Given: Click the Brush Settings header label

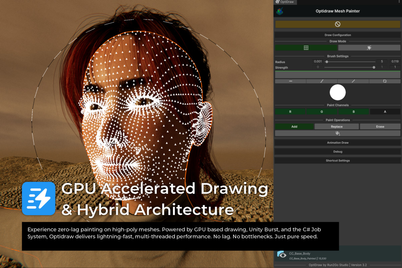Looking at the screenshot, I should click(338, 56).
